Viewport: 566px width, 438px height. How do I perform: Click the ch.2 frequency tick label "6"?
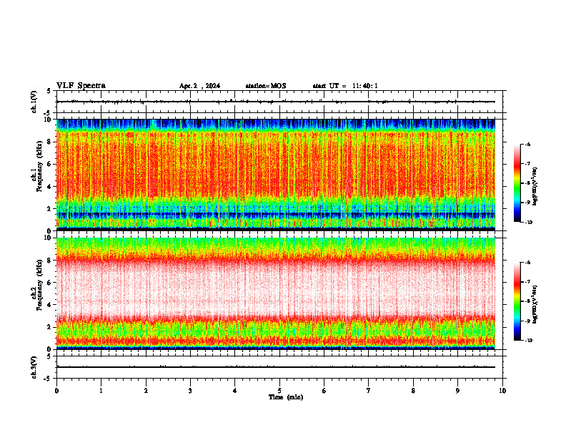click(x=50, y=283)
